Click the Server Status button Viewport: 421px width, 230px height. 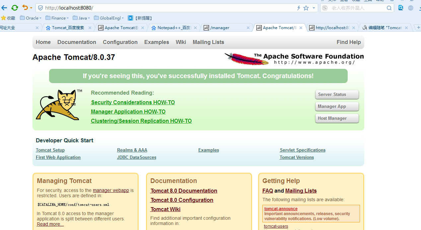(337, 94)
